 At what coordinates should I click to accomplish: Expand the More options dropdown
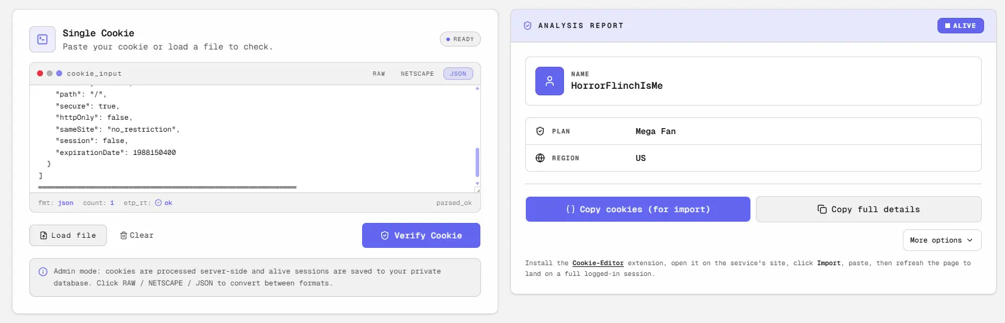pyautogui.click(x=942, y=240)
